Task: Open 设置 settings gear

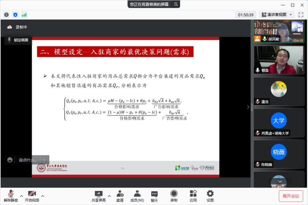Action: [x=210, y=196]
